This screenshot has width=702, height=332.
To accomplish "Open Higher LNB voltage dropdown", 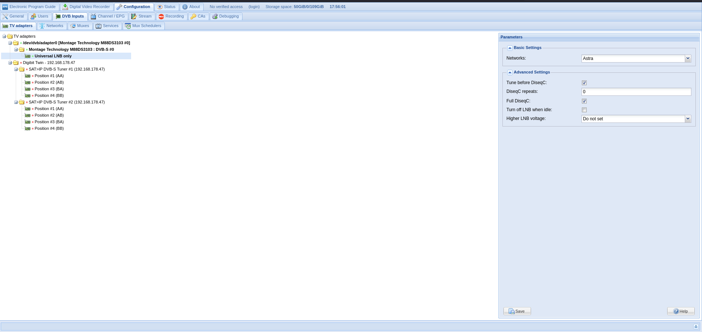I will [688, 119].
